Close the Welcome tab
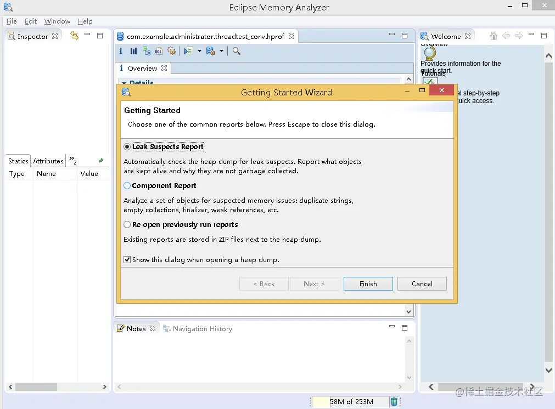The image size is (555, 409). [x=468, y=36]
